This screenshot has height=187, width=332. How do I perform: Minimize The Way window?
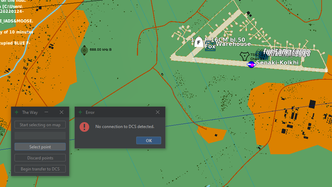click(46, 112)
